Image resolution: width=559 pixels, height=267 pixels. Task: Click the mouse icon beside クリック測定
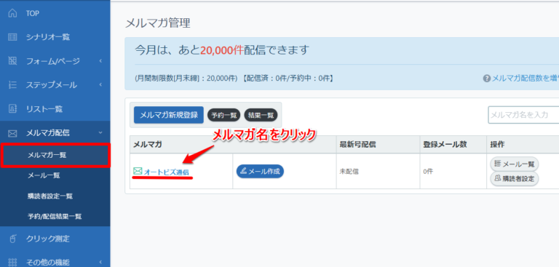(12, 239)
